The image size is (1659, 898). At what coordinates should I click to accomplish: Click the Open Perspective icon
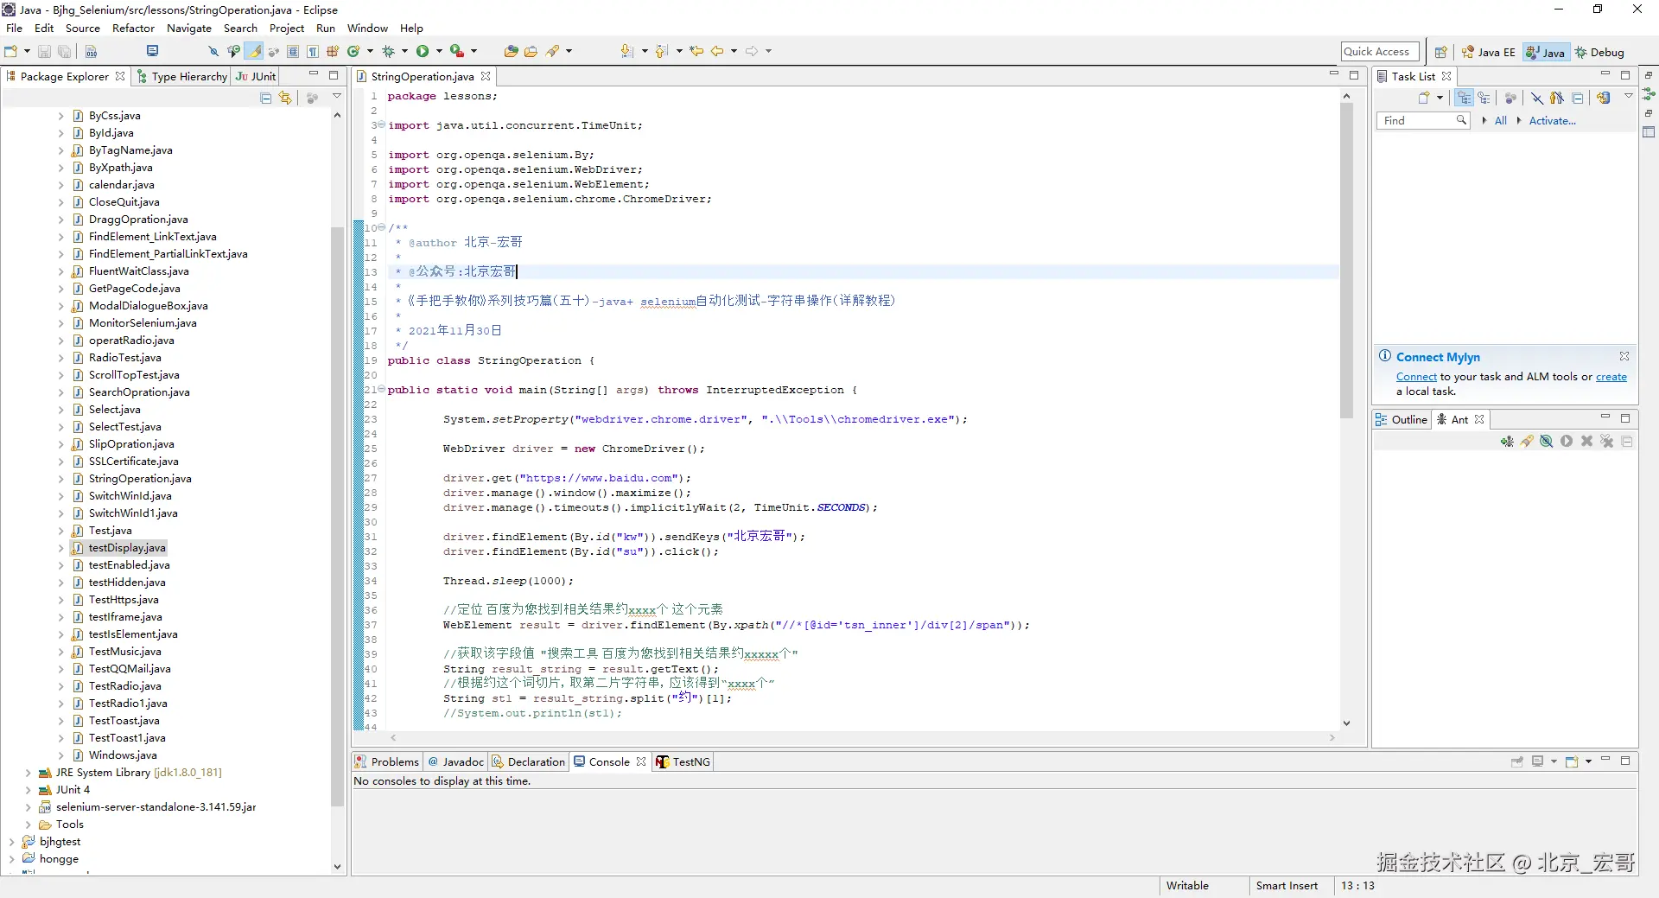point(1440,53)
